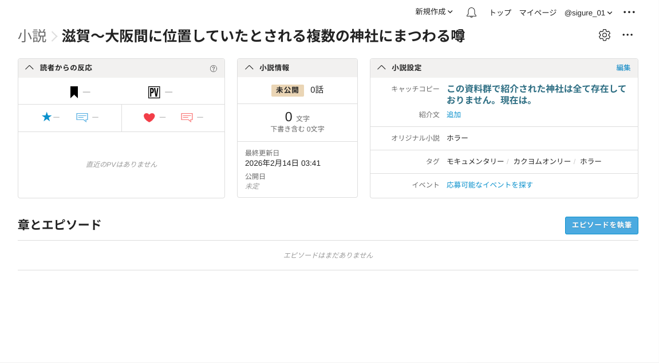Click the PV page views icon
The width and height of the screenshot is (659, 363).
153,92
